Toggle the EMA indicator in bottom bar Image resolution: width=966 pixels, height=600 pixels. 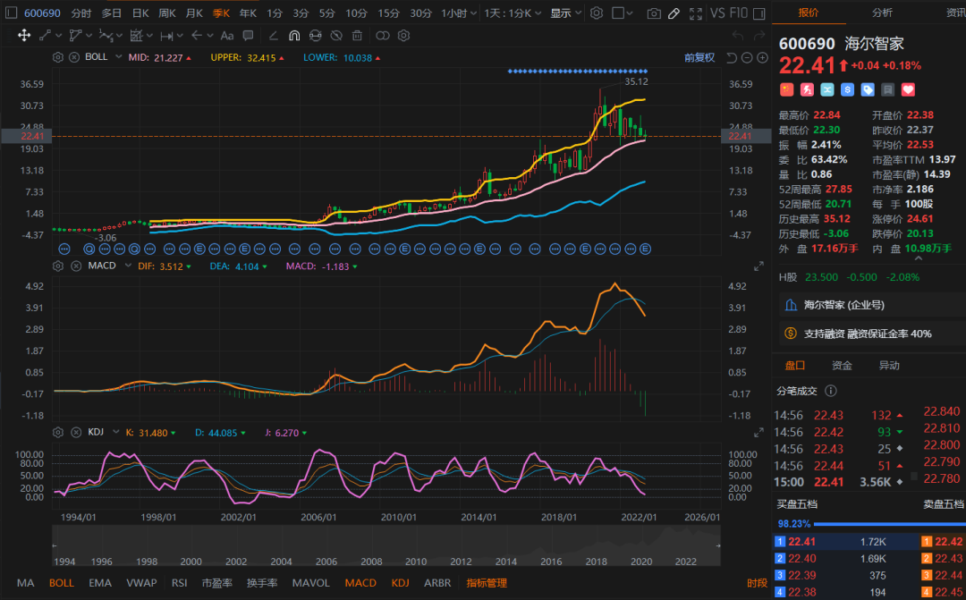(x=100, y=583)
